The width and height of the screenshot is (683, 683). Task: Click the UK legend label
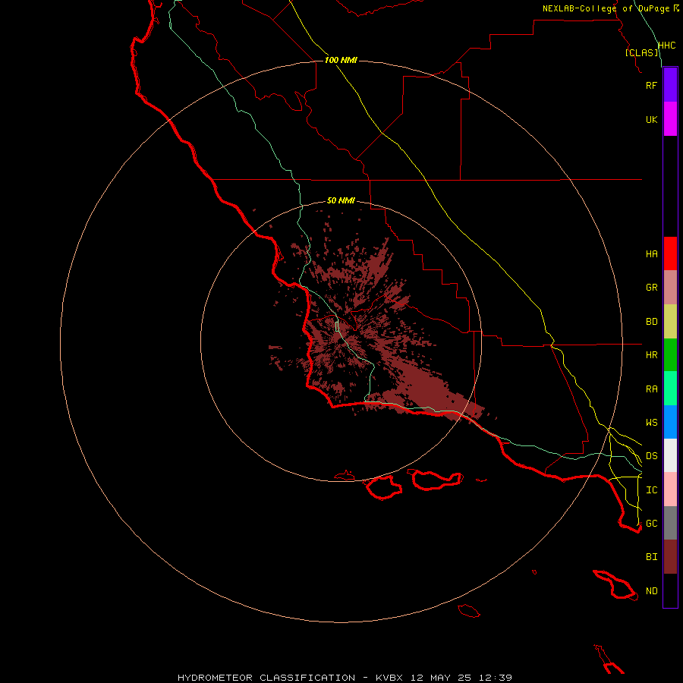(651, 119)
